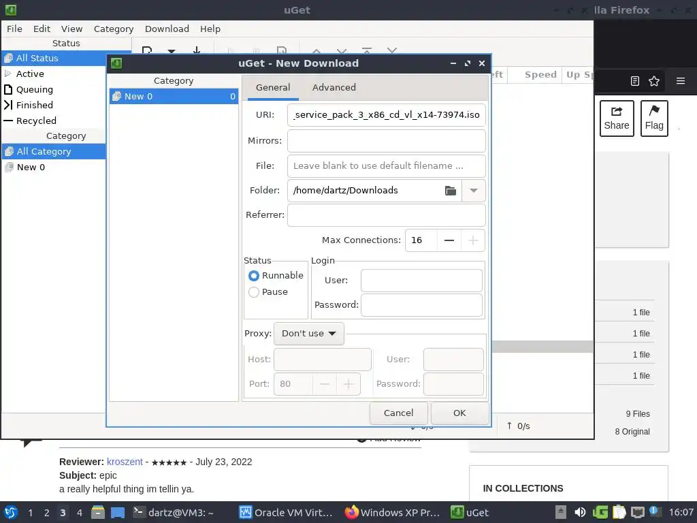
Task: Select Active in the Status list
Action: (x=54, y=74)
